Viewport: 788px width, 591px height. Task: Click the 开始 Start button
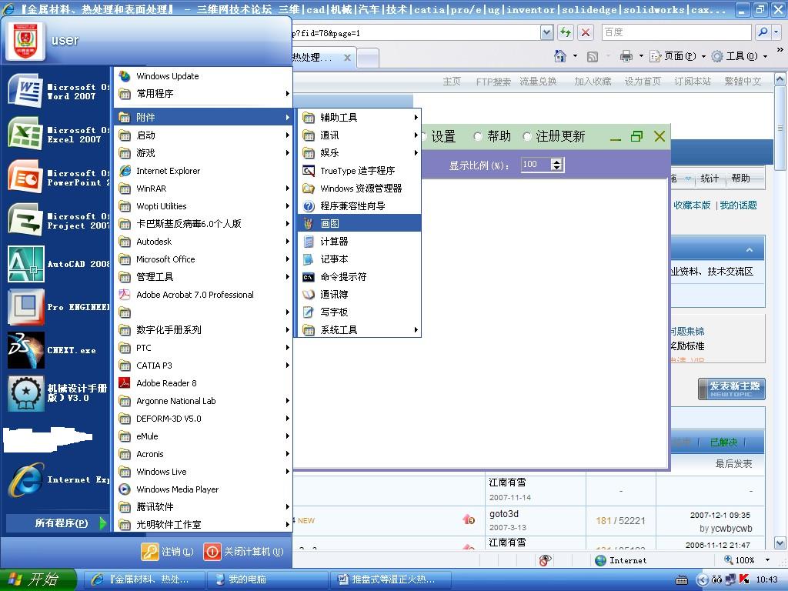click(38, 579)
